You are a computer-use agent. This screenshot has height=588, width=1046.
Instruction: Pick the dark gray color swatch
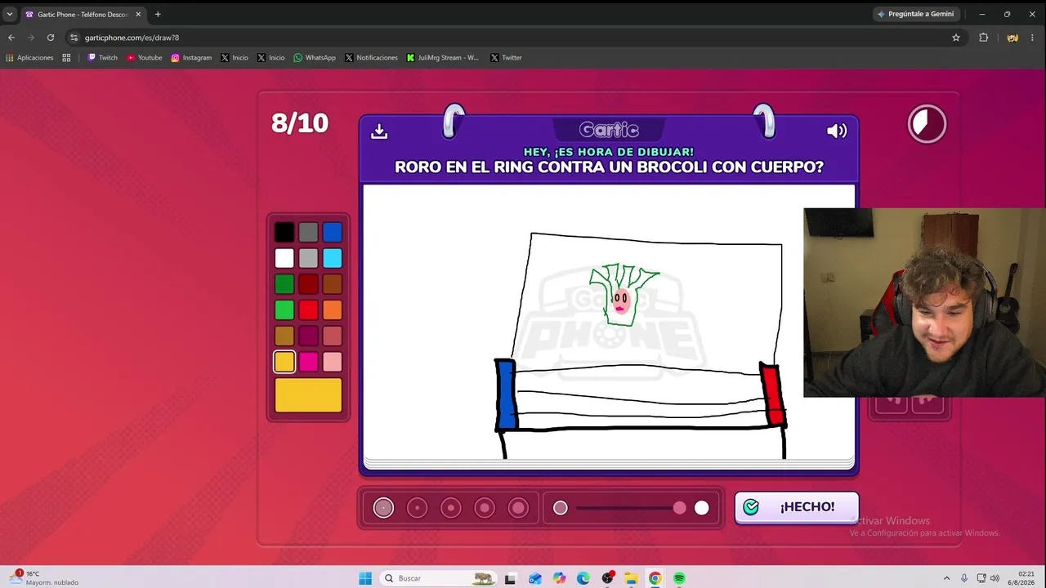point(308,233)
